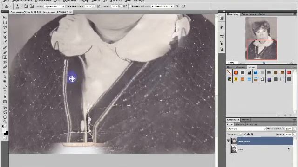The image size is (298, 167).
Task: Apply the purple style swatch
Action: [269, 79]
